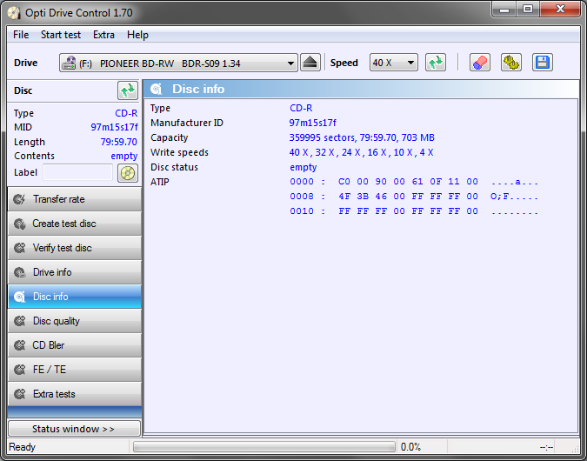The height and width of the screenshot is (461, 587).
Task: Click the ATIP row 0000 hex data
Action: 408,182
